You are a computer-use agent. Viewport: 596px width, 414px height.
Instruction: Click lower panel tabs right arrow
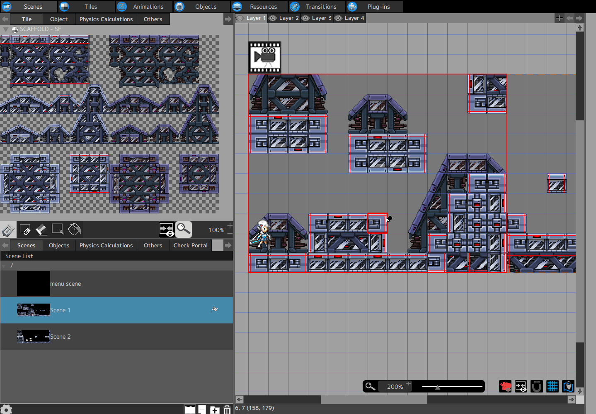click(228, 245)
